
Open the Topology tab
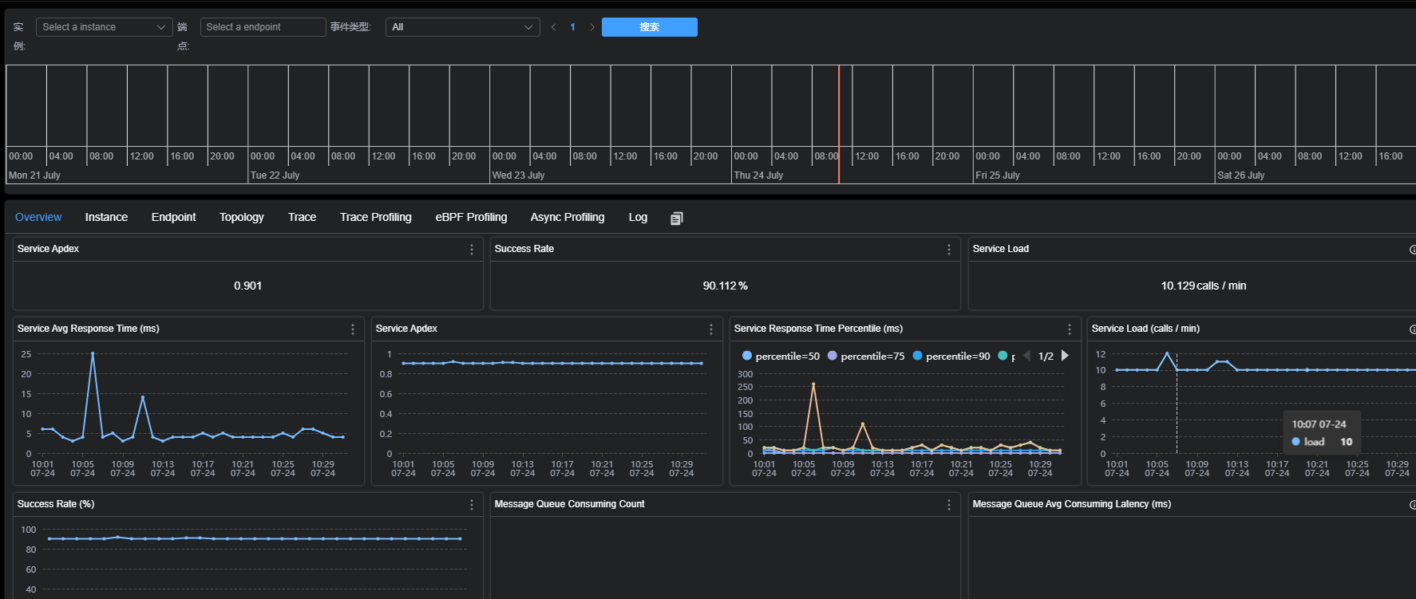(242, 217)
